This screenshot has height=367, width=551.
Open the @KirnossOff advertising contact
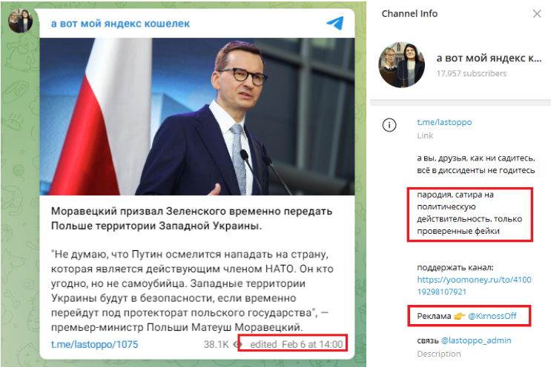tap(492, 316)
